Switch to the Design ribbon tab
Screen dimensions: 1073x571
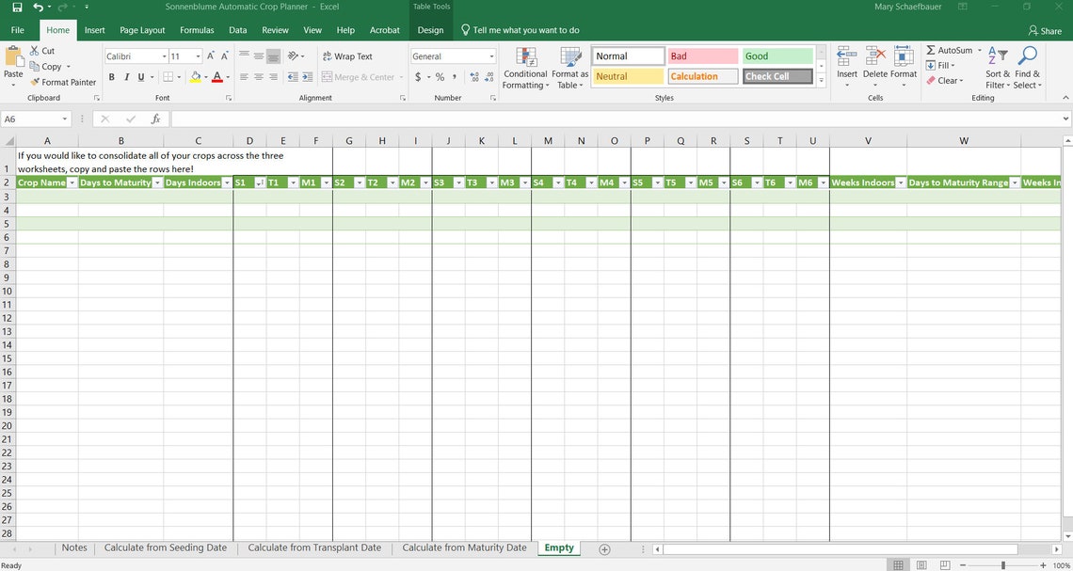pyautogui.click(x=429, y=29)
